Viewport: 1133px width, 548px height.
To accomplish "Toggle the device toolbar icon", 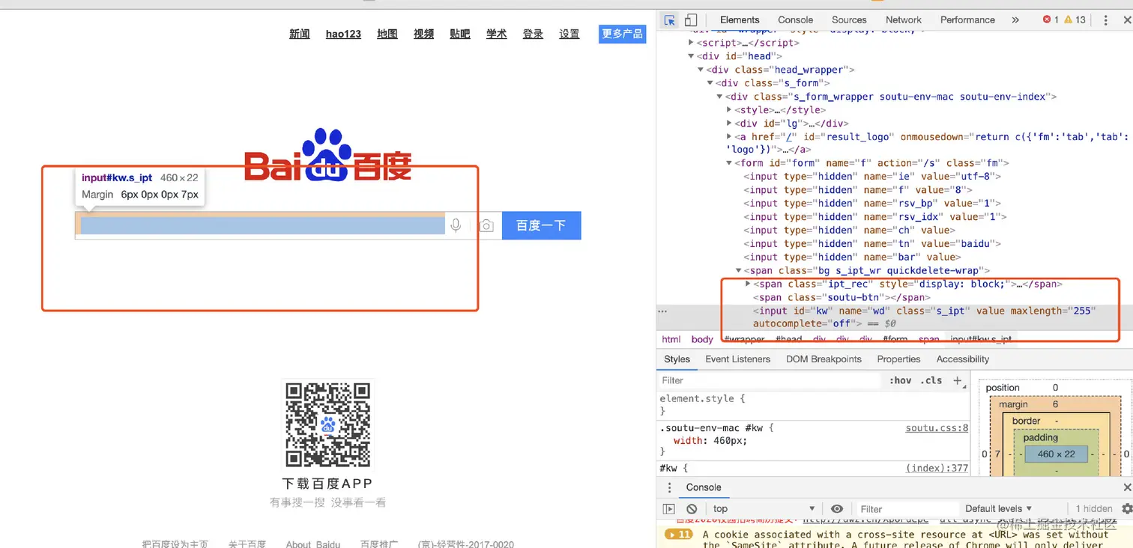I will pos(691,20).
